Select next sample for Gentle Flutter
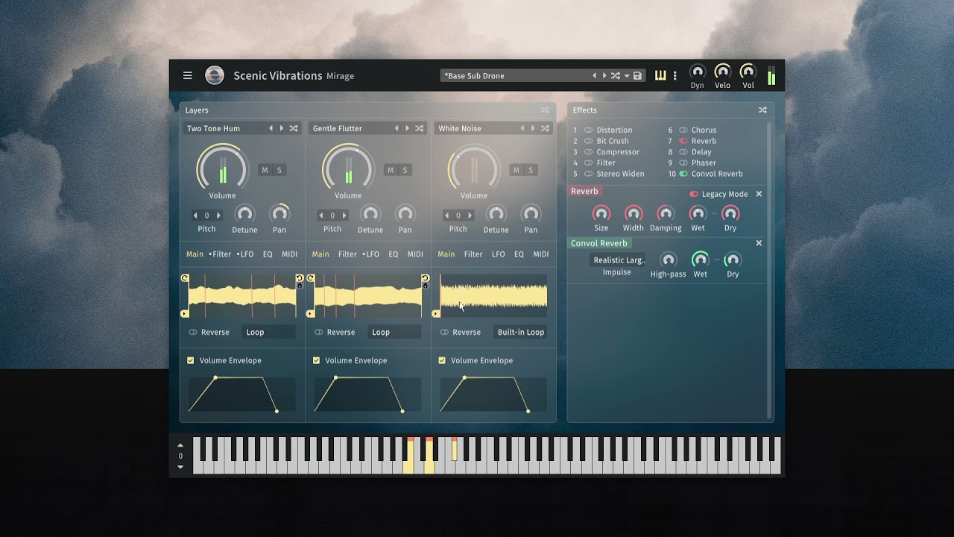 (x=407, y=128)
